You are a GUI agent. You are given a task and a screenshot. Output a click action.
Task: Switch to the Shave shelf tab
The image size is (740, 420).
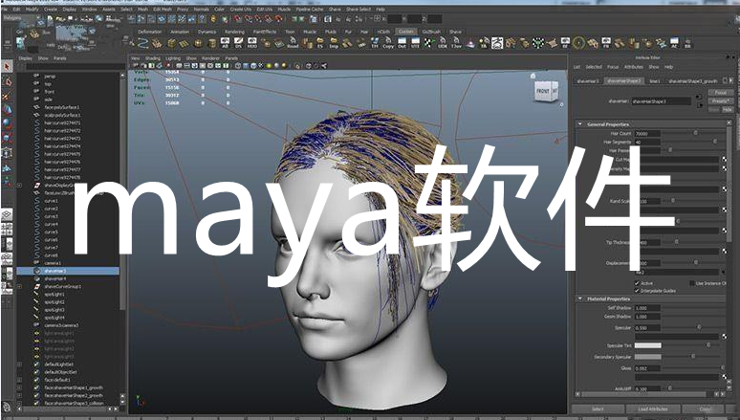pyautogui.click(x=455, y=32)
